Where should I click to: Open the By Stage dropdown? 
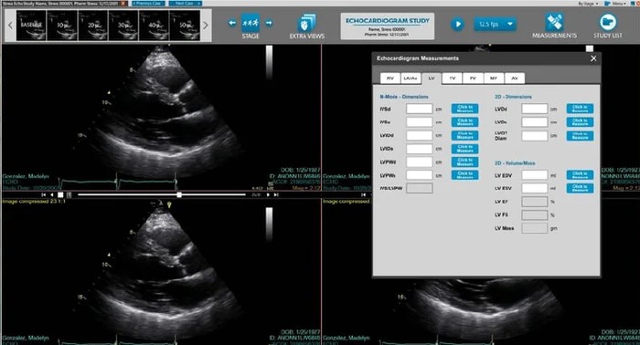tap(588, 4)
